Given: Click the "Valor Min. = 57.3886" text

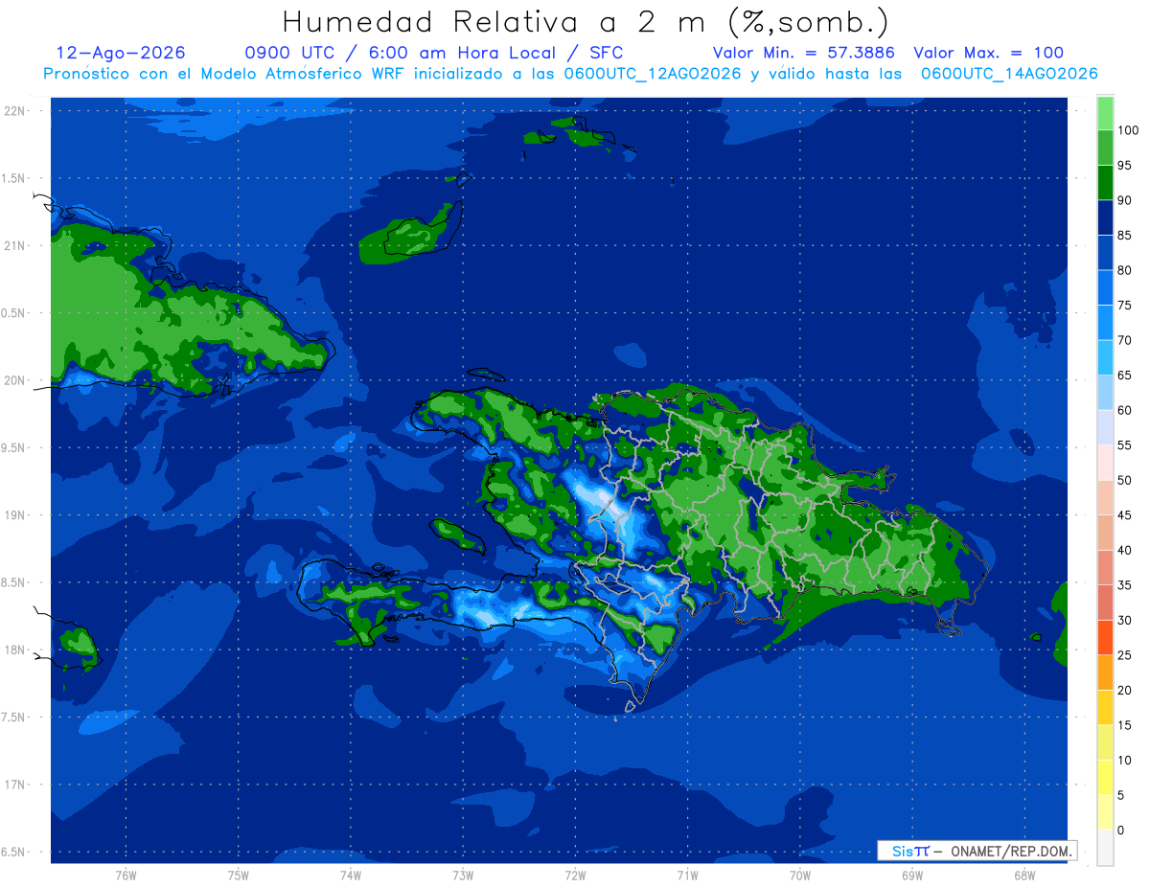Looking at the screenshot, I should coord(804,53).
